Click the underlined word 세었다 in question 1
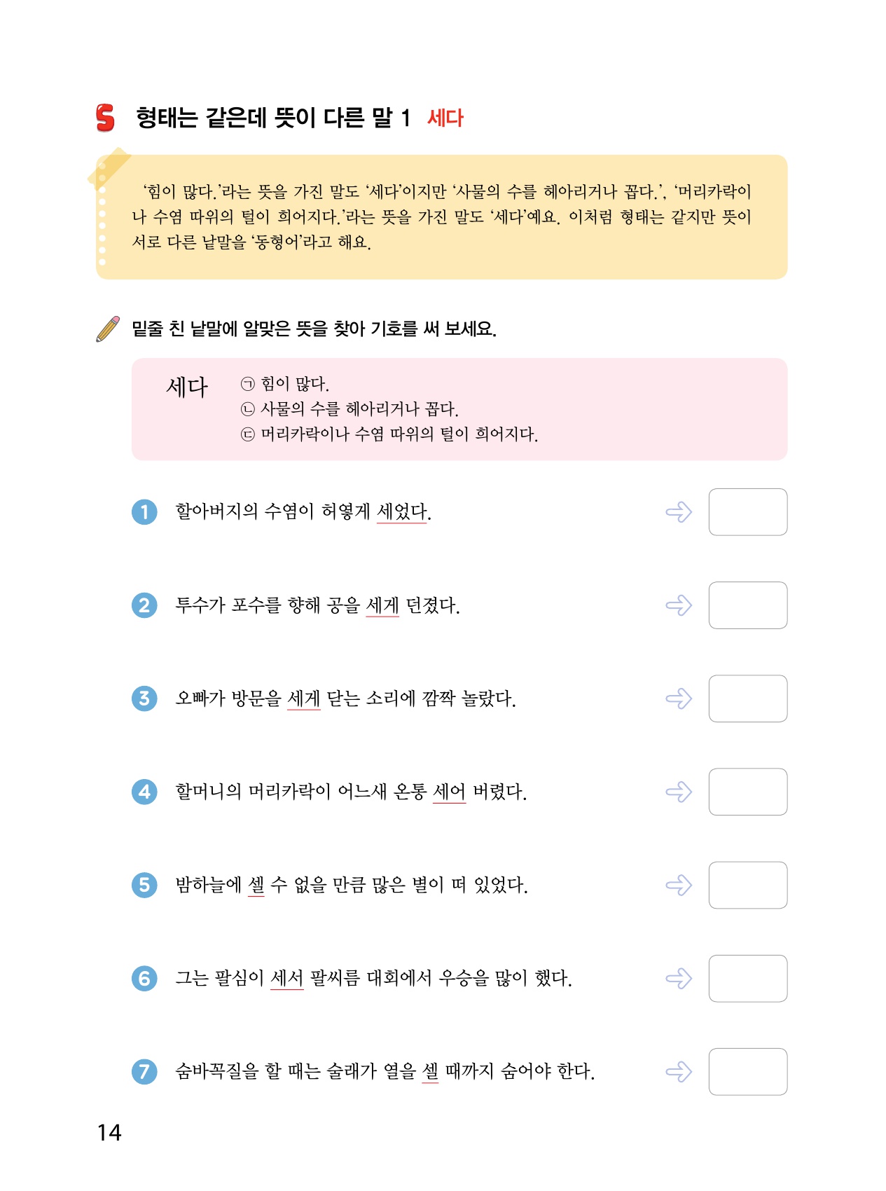The width and height of the screenshot is (886, 1191). pos(402,512)
